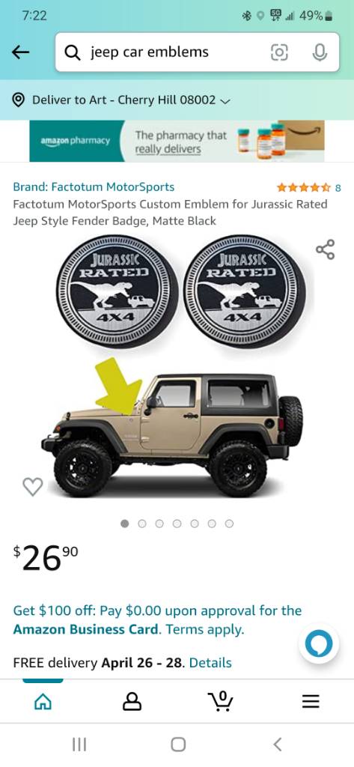The height and width of the screenshot is (767, 354).
Task: Add item to wishlist with heart icon
Action: (x=33, y=486)
